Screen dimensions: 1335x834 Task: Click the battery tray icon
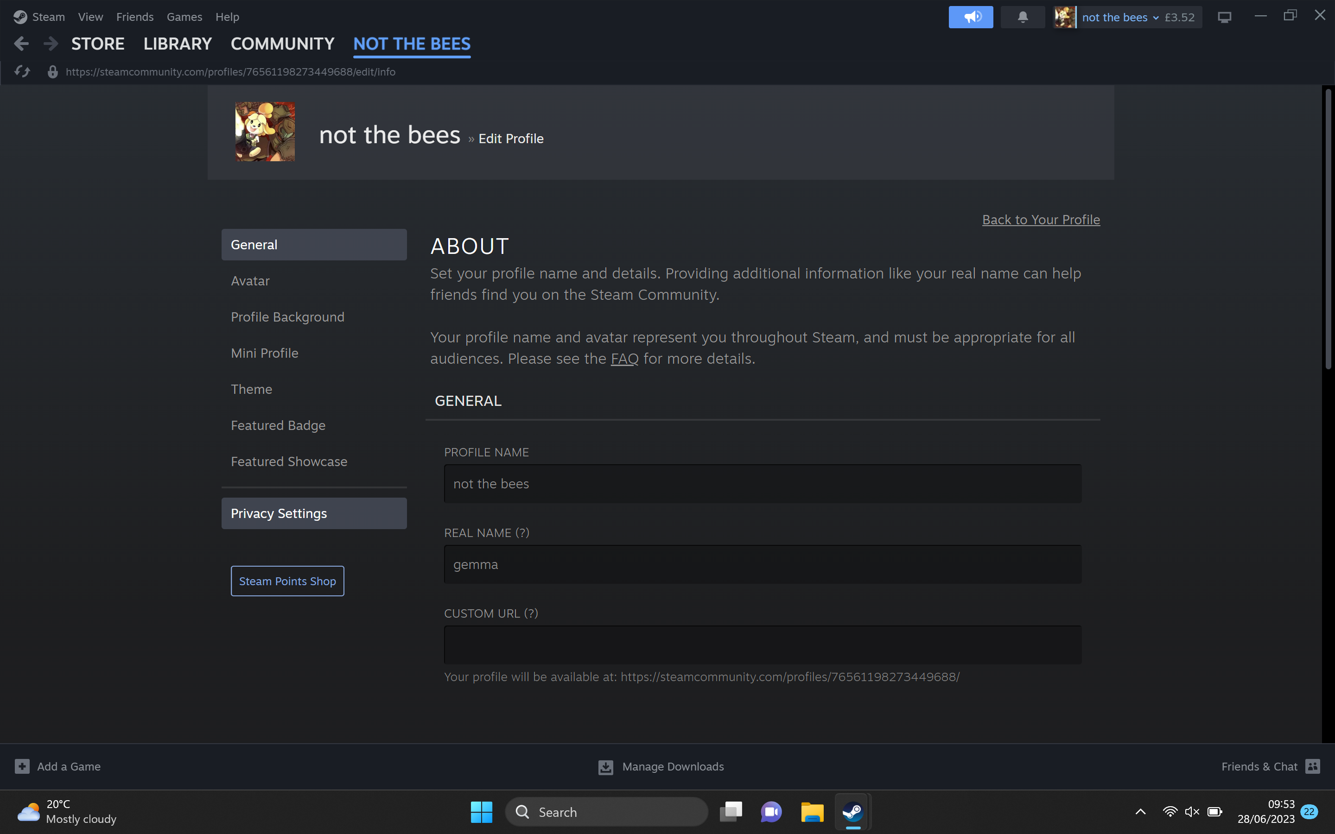pos(1215,812)
